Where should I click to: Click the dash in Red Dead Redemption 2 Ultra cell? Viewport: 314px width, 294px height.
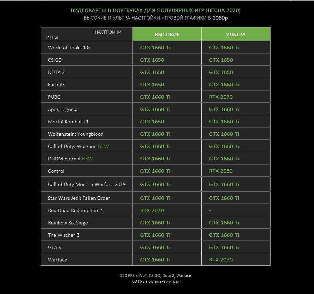click(210, 210)
